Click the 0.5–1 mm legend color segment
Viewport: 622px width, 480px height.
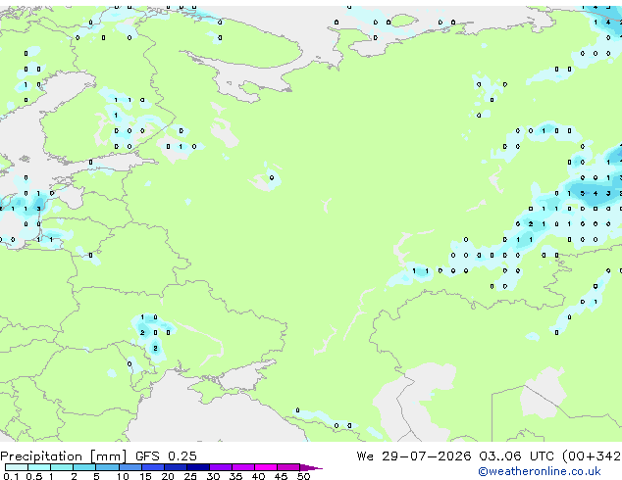[39, 467]
